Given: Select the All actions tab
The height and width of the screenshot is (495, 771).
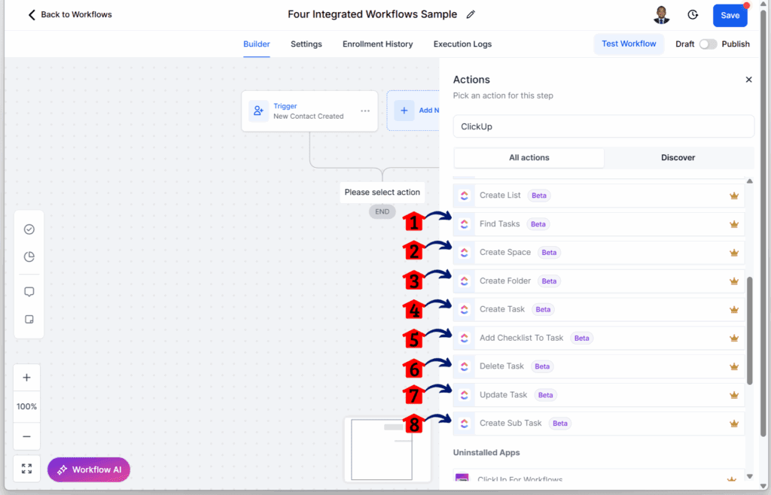Looking at the screenshot, I should [529, 158].
